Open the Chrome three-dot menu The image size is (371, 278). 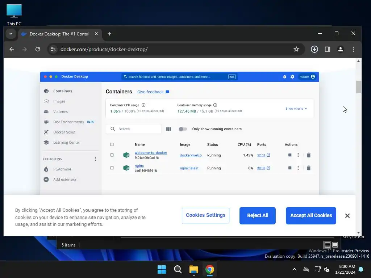click(354, 49)
